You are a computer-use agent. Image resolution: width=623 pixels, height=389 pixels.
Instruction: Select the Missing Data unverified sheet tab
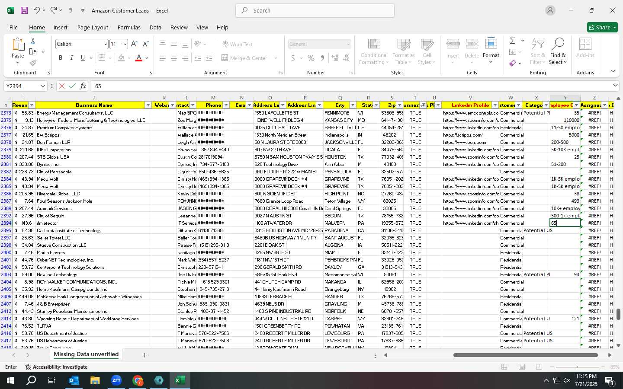coord(86,354)
